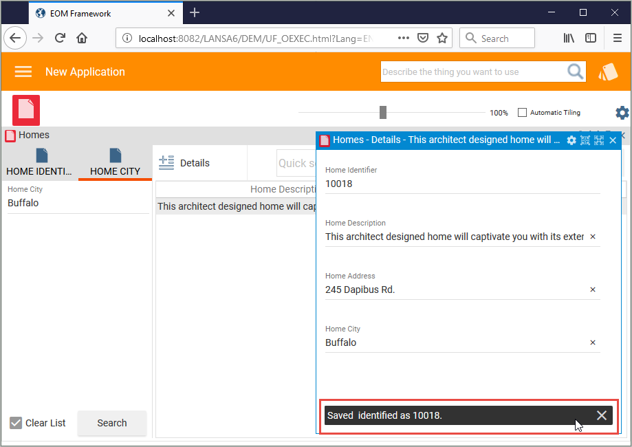Switch to HOME IDENTI... filter tab
The height and width of the screenshot is (447, 632).
coord(39,162)
